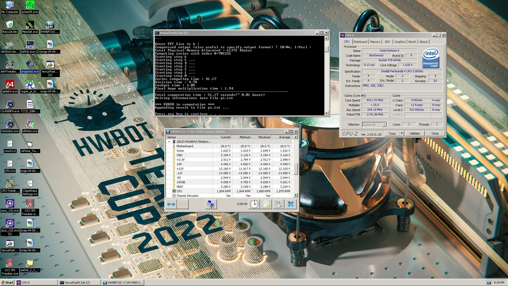Select the Vcore sensor row
Screen dimensions: 508x286
click(229, 151)
